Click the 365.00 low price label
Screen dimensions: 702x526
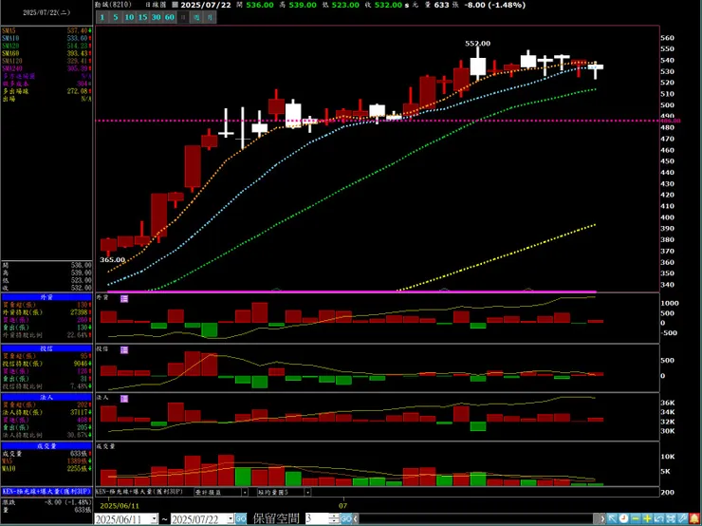[112, 259]
